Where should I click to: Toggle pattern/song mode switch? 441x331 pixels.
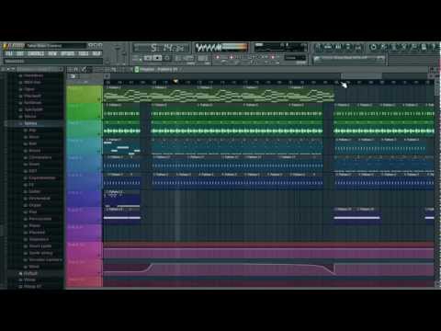[137, 58]
